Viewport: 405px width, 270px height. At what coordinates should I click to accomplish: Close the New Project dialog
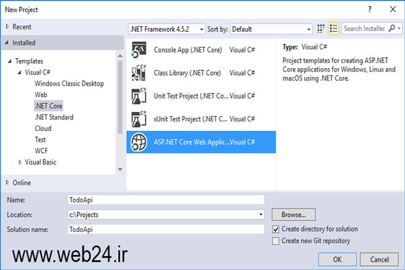(393, 9)
